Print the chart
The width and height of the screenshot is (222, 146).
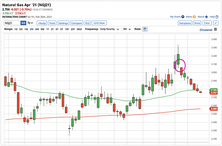coord(197,23)
